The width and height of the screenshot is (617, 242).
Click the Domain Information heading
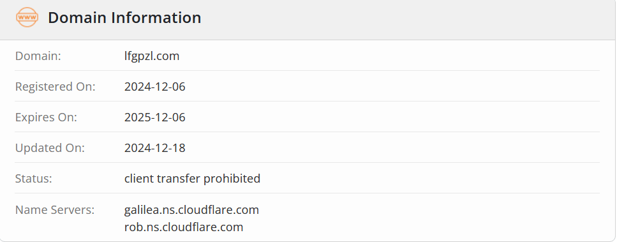pos(124,18)
